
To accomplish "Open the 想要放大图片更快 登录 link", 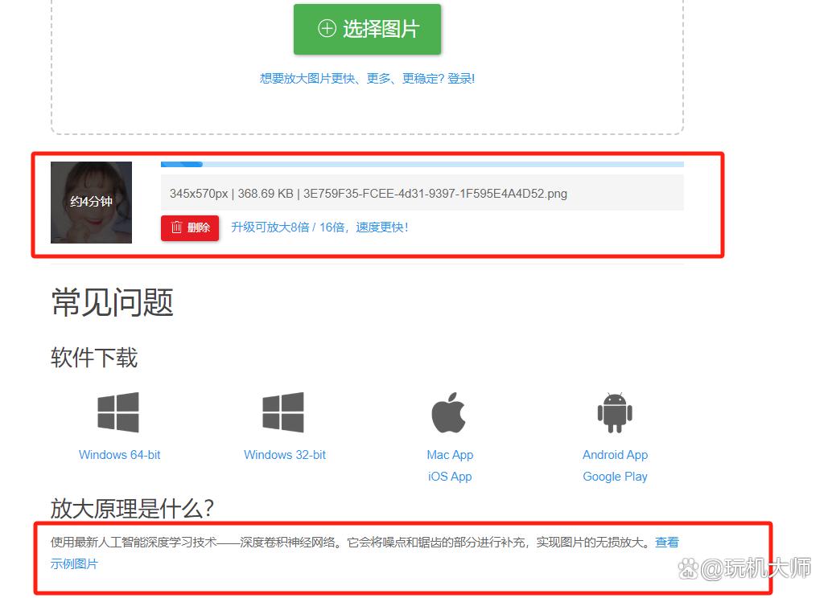I will [x=367, y=79].
